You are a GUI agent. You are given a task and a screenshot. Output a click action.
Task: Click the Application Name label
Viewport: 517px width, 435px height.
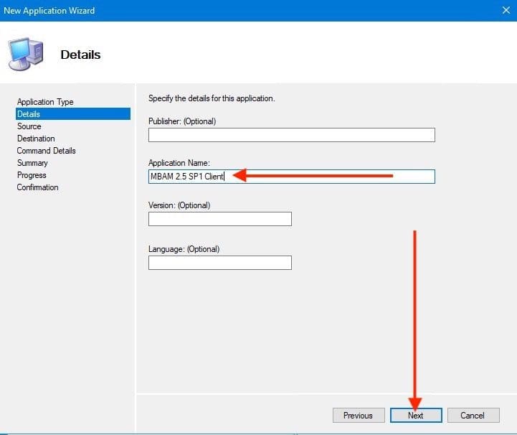pyautogui.click(x=179, y=163)
